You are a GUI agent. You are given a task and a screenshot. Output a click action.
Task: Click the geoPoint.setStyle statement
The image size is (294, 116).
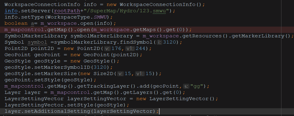[x=50, y=80]
